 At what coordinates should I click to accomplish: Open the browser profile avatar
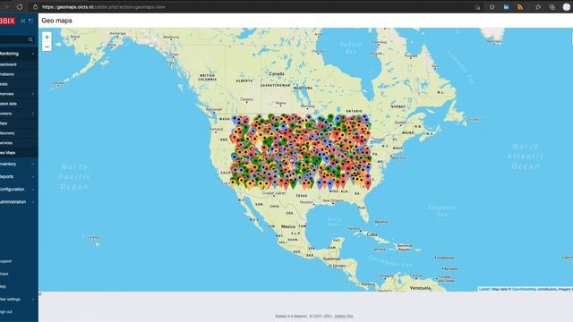(x=567, y=7)
